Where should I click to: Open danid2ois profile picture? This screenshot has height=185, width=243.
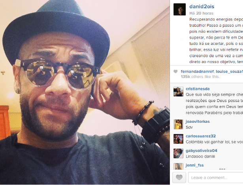point(179,9)
